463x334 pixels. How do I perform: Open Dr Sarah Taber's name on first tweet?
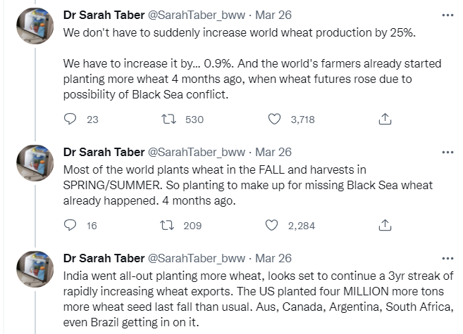coord(102,15)
